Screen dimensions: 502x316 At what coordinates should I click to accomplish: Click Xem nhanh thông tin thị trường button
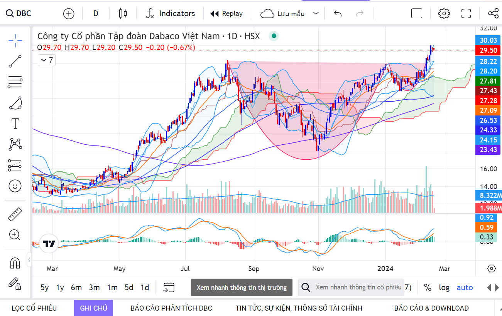(x=242, y=288)
